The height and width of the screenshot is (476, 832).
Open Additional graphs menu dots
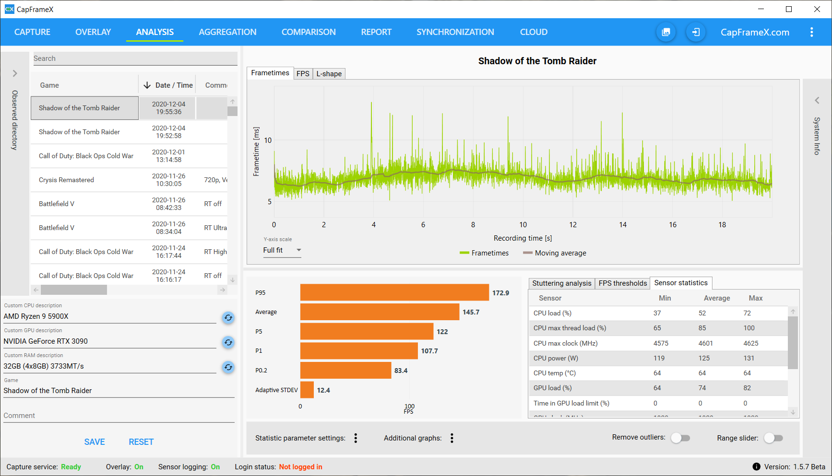click(452, 438)
